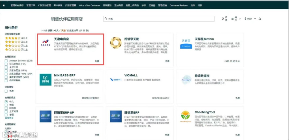Open 批量上传商品 menu item
The width and height of the screenshot is (289, 140).
pos(132,6)
